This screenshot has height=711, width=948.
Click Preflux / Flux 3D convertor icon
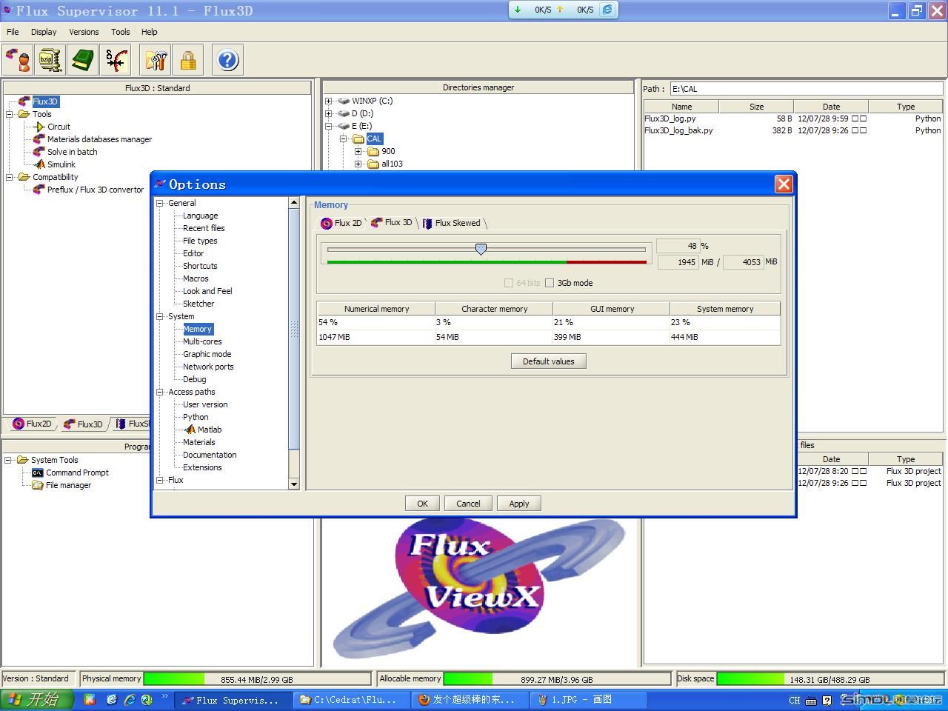coord(39,190)
